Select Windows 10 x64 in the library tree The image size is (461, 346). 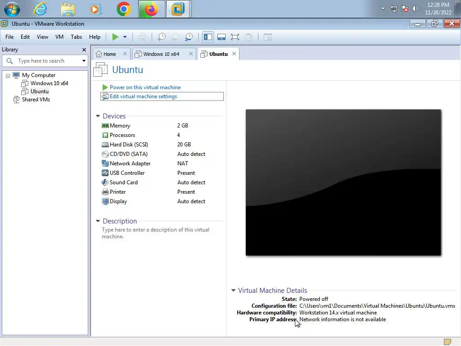click(x=49, y=83)
